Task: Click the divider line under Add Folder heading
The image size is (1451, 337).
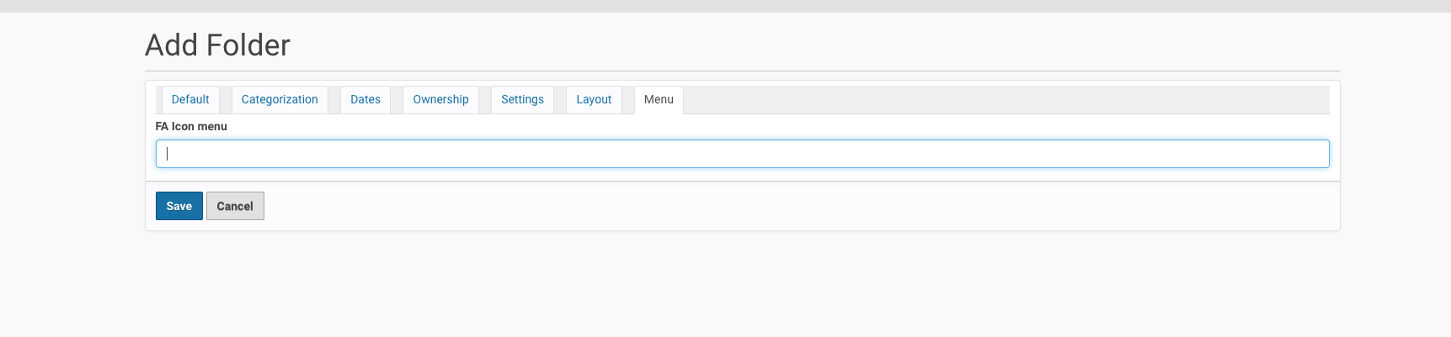Action: click(x=742, y=71)
